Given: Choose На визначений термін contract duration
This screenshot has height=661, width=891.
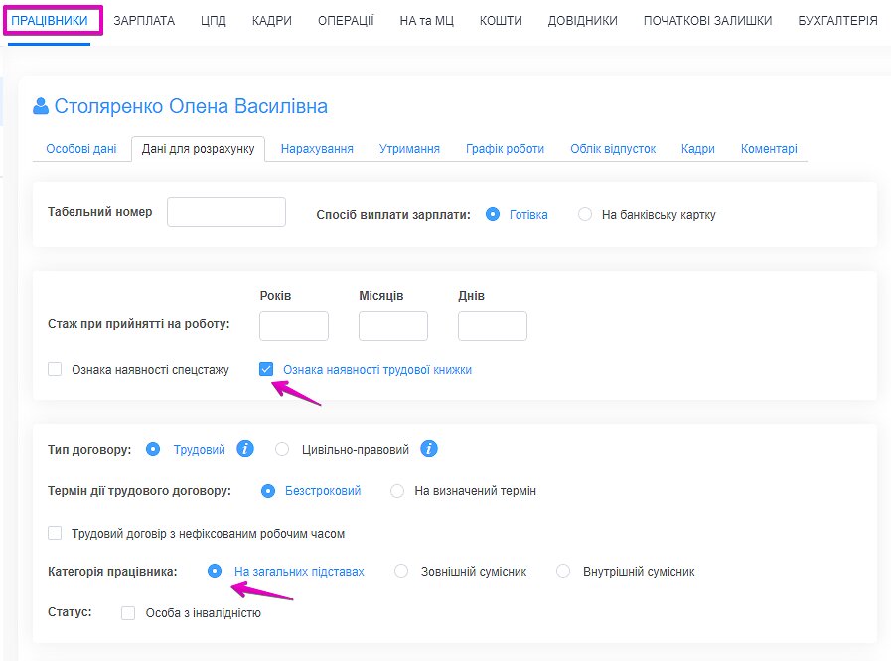Looking at the screenshot, I should (397, 490).
